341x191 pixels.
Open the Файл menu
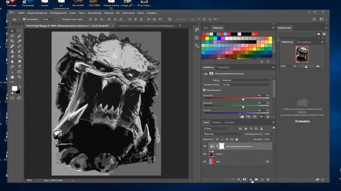(x=21, y=13)
